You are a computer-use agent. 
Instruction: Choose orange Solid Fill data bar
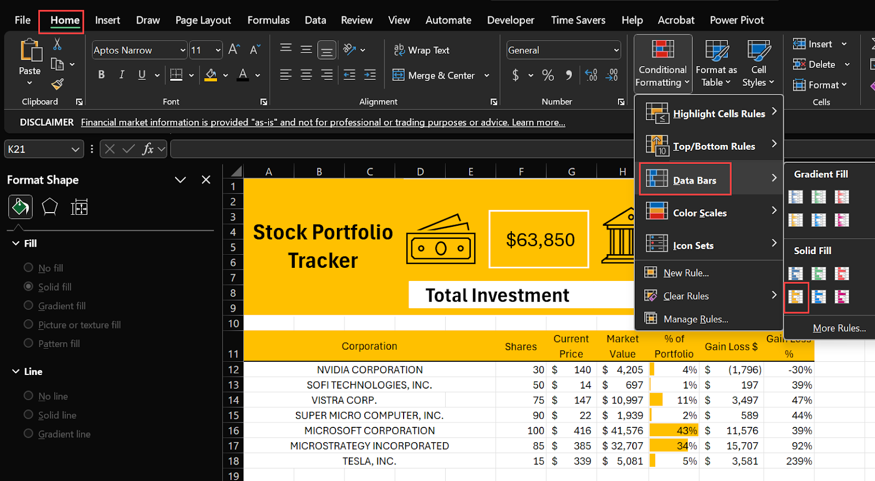pos(796,297)
